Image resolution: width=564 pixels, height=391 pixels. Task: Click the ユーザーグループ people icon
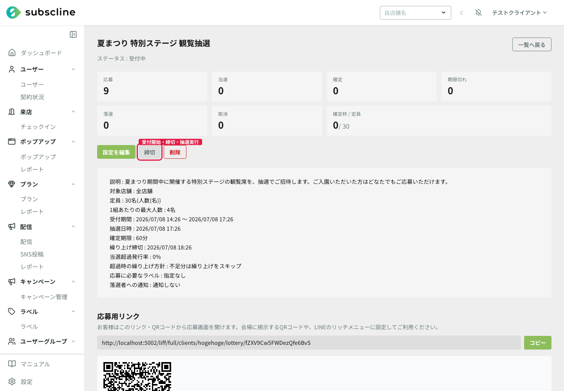12,341
